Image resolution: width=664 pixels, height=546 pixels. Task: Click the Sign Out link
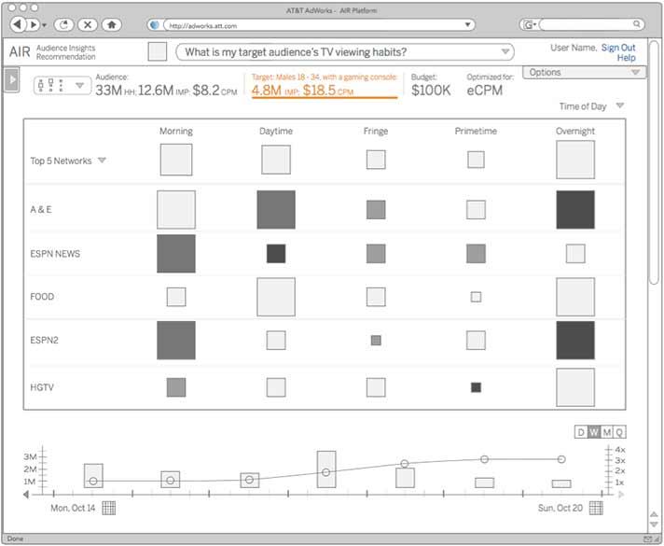618,48
